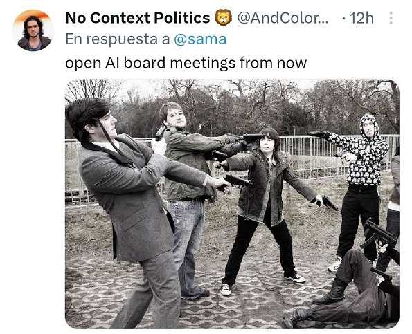Follow the @sama mention link

tap(200, 39)
